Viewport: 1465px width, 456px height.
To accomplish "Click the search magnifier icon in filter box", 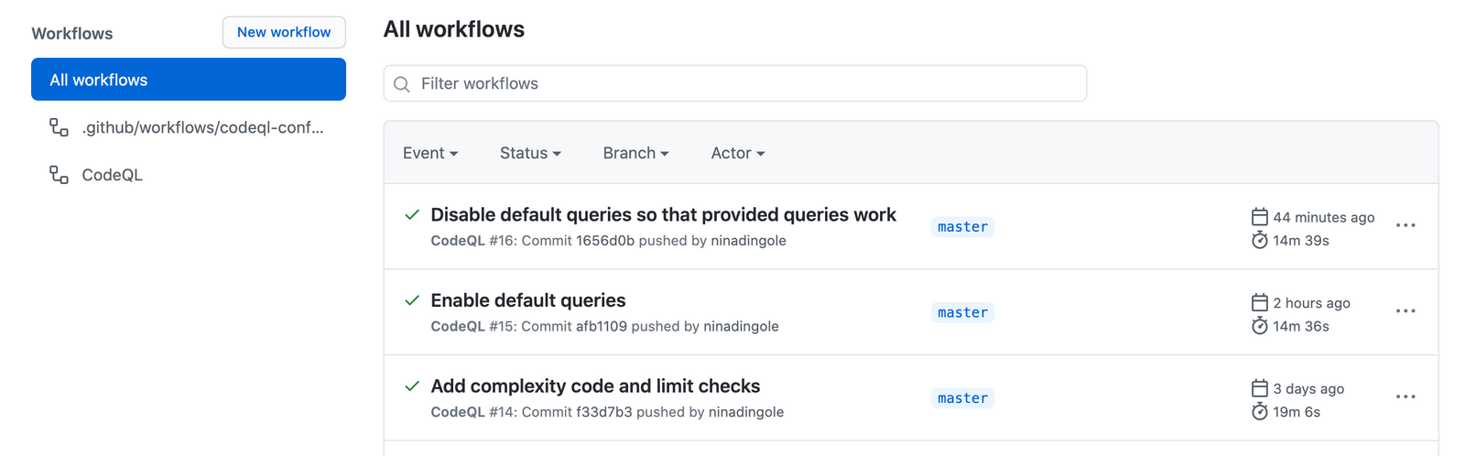I will point(401,84).
